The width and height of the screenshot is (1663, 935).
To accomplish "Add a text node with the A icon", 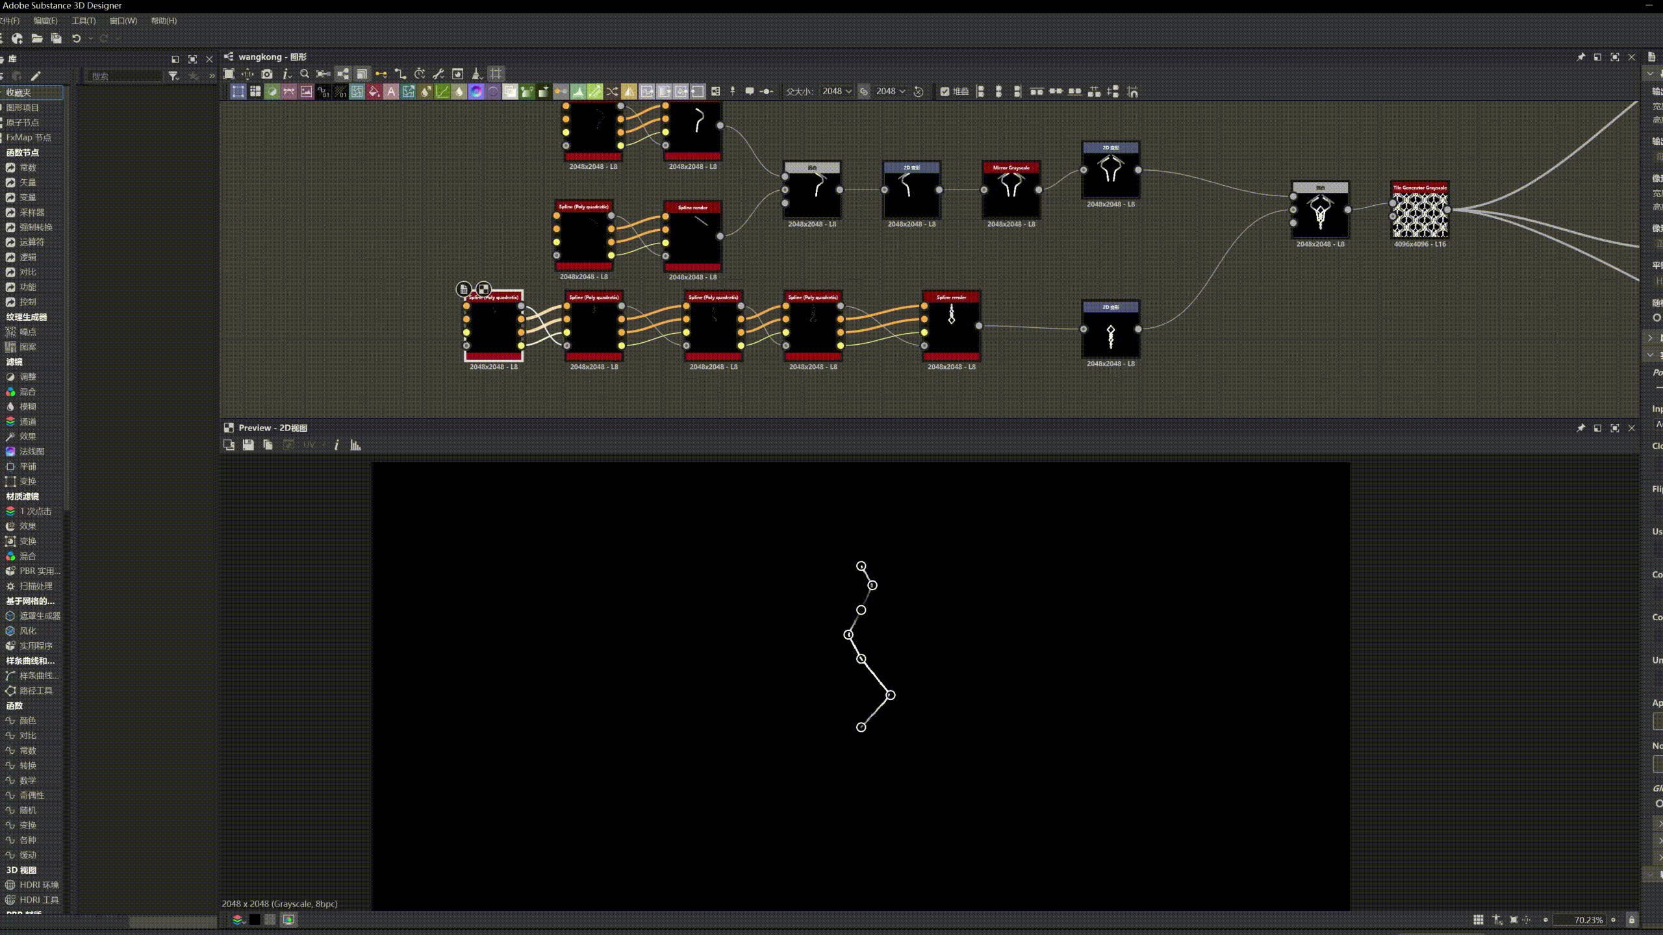I will (x=391, y=92).
